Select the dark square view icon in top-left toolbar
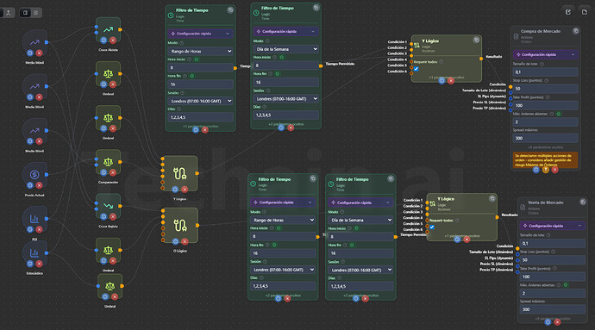Screen dimensions: 595x330 pos(25,13)
